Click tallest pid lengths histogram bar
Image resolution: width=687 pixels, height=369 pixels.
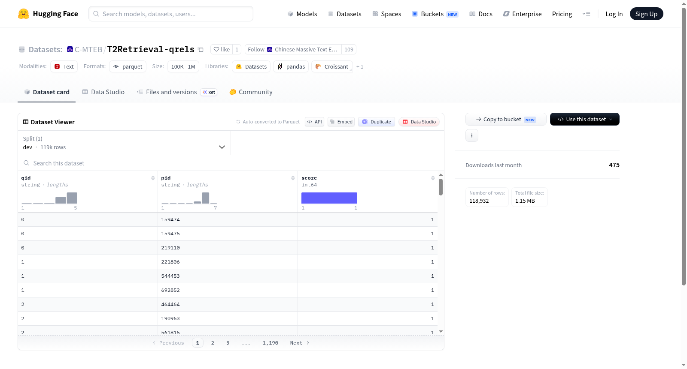(205, 198)
